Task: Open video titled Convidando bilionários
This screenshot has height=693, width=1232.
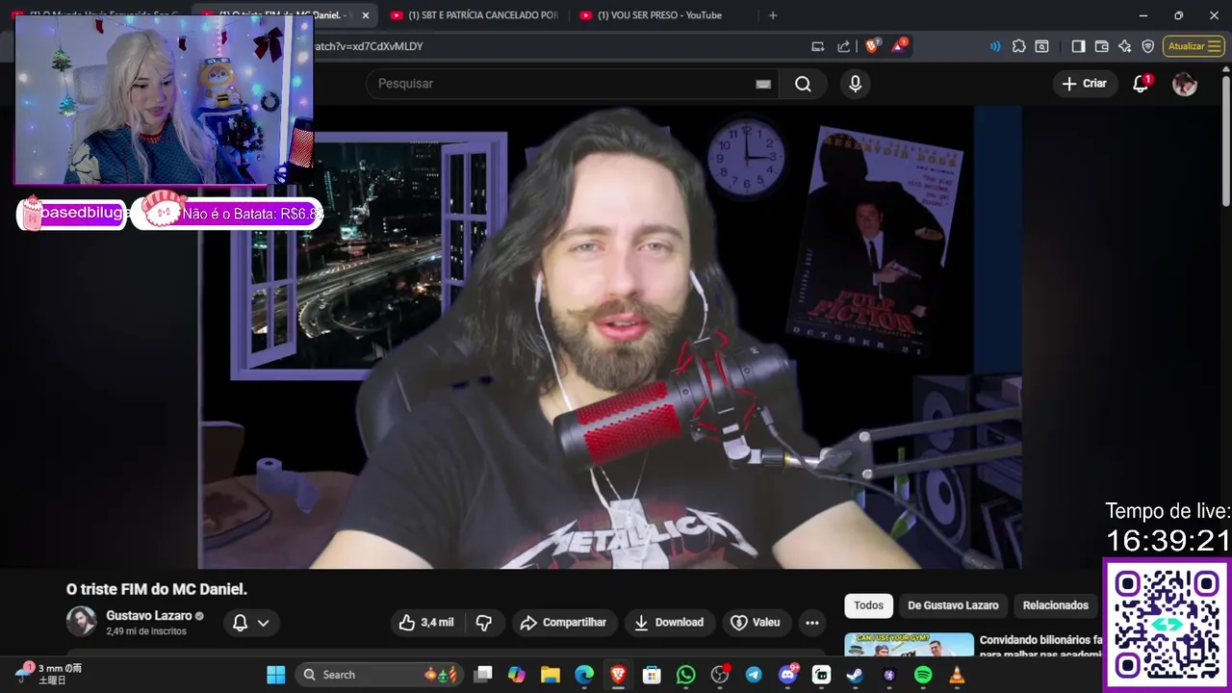Action: [x=1041, y=647]
